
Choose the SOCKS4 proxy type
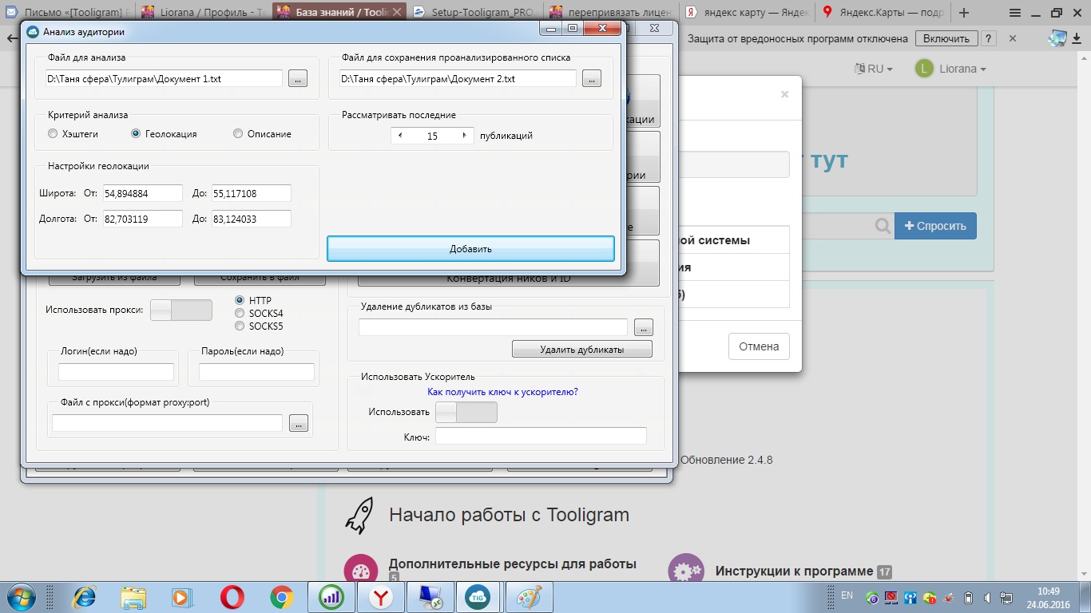(240, 313)
